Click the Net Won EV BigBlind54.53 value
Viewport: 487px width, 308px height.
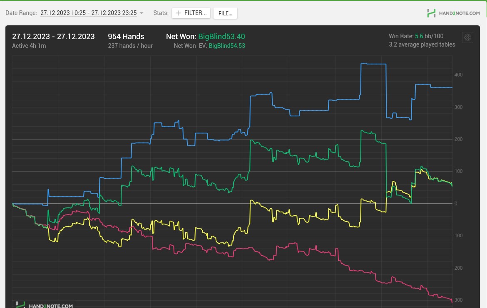click(x=227, y=46)
